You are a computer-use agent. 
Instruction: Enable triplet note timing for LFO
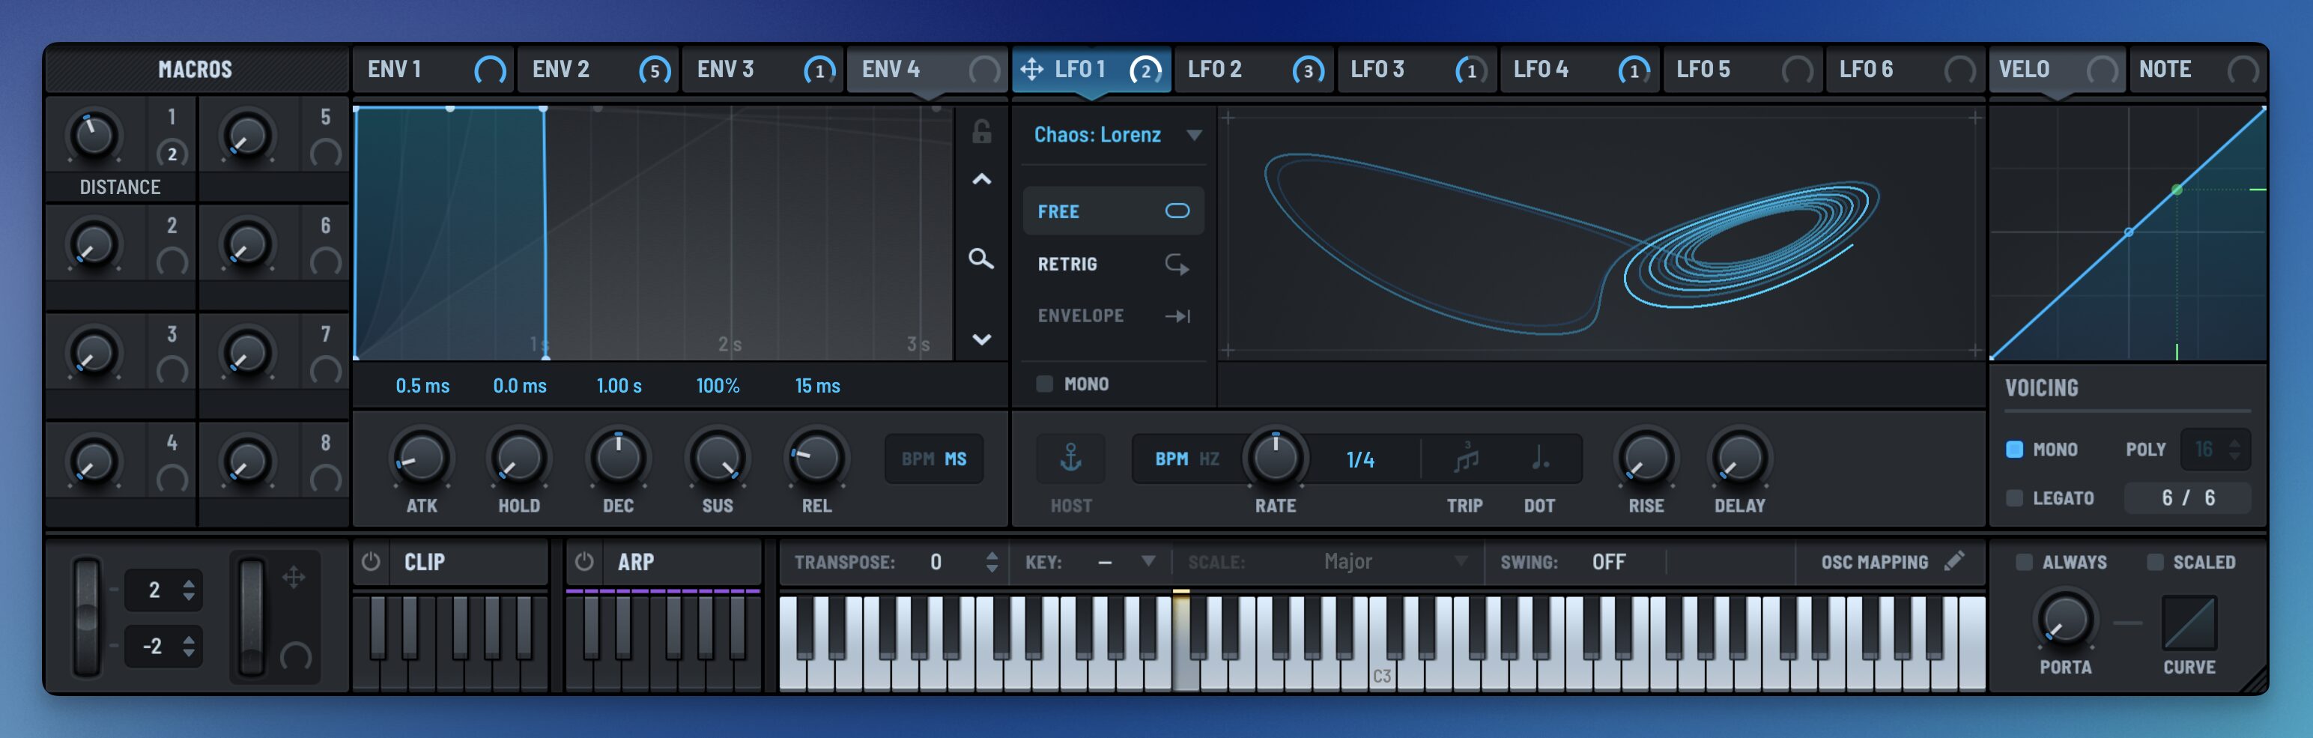1465,459
